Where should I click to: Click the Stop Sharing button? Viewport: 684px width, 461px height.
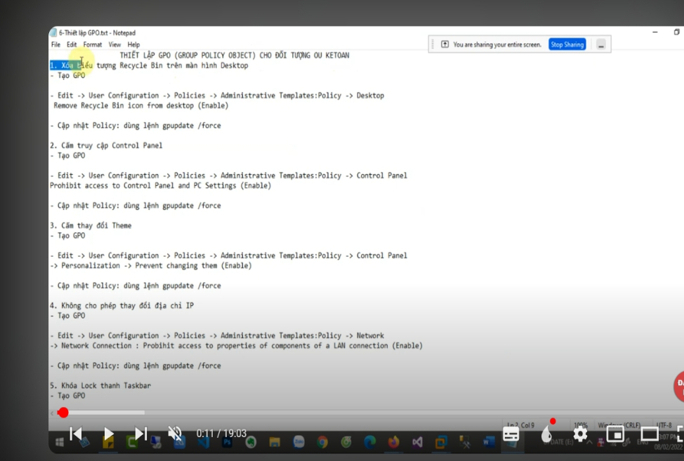[x=567, y=44]
